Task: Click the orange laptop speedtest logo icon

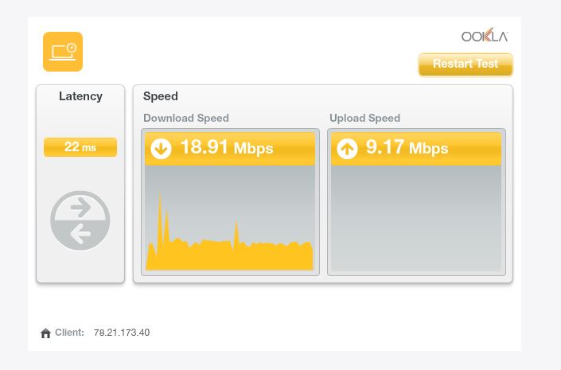Action: tap(63, 52)
